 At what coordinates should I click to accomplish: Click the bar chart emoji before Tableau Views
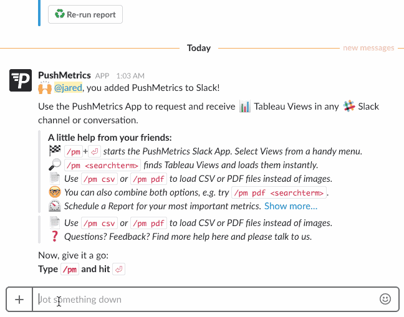245,106
